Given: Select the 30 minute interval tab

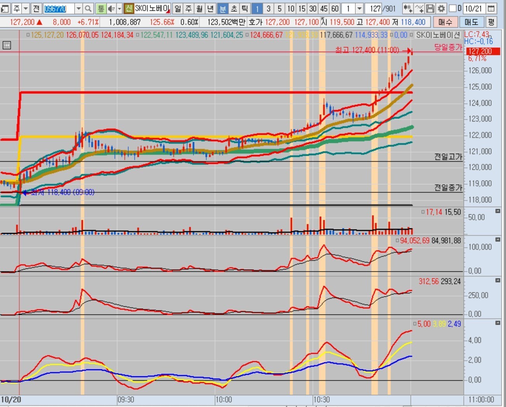Looking at the screenshot, I should 313,9.
